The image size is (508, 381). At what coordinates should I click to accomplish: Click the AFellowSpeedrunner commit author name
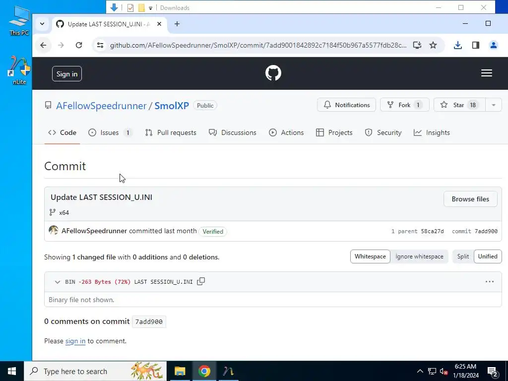[94, 231]
